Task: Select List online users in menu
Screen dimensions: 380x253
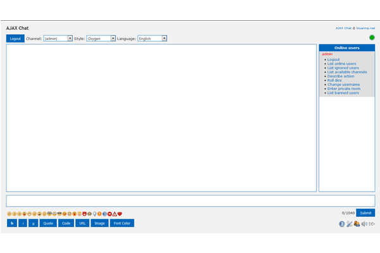Action: pos(341,63)
